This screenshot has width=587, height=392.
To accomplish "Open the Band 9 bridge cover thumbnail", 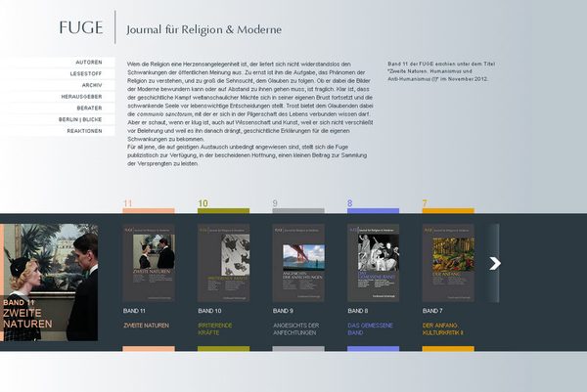I will pyautogui.click(x=298, y=263).
